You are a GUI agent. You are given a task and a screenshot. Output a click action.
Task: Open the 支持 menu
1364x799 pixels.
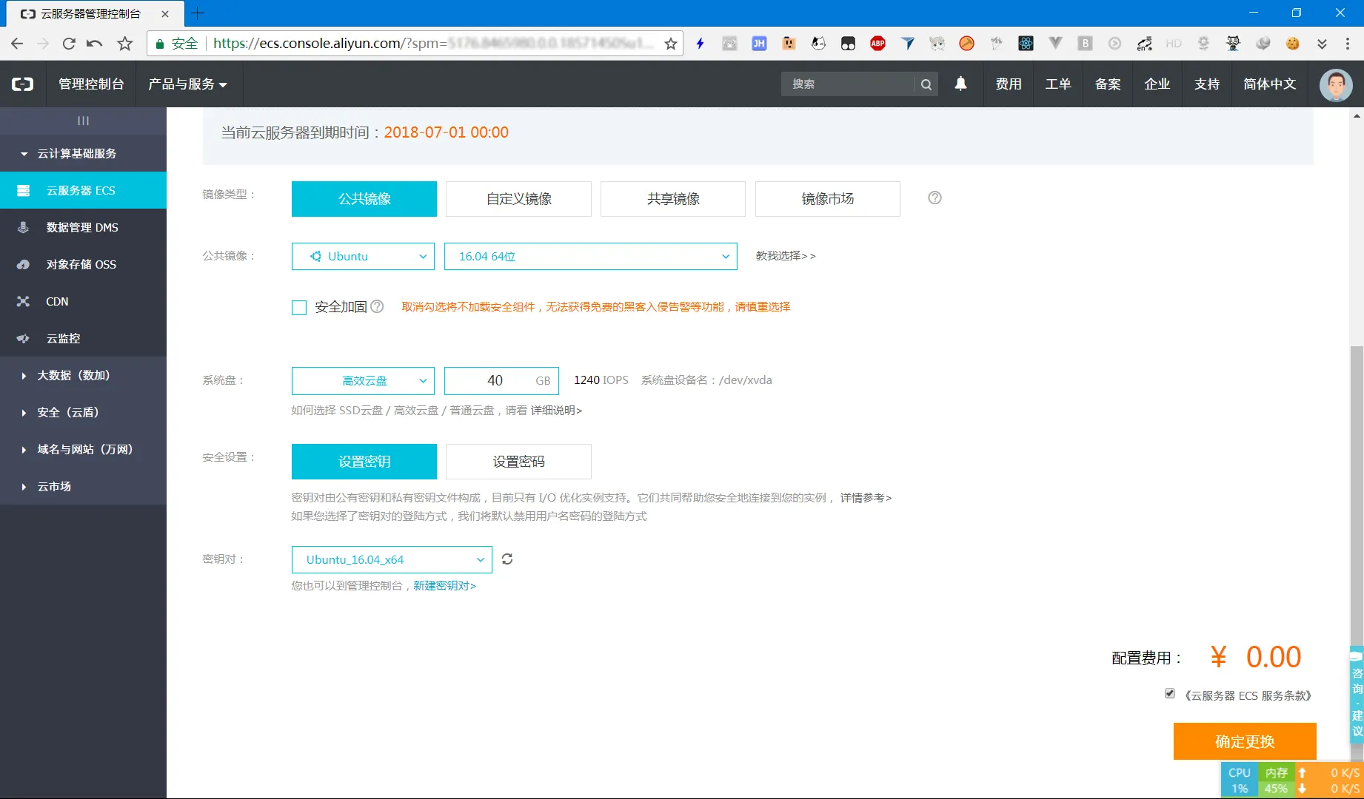(1206, 84)
